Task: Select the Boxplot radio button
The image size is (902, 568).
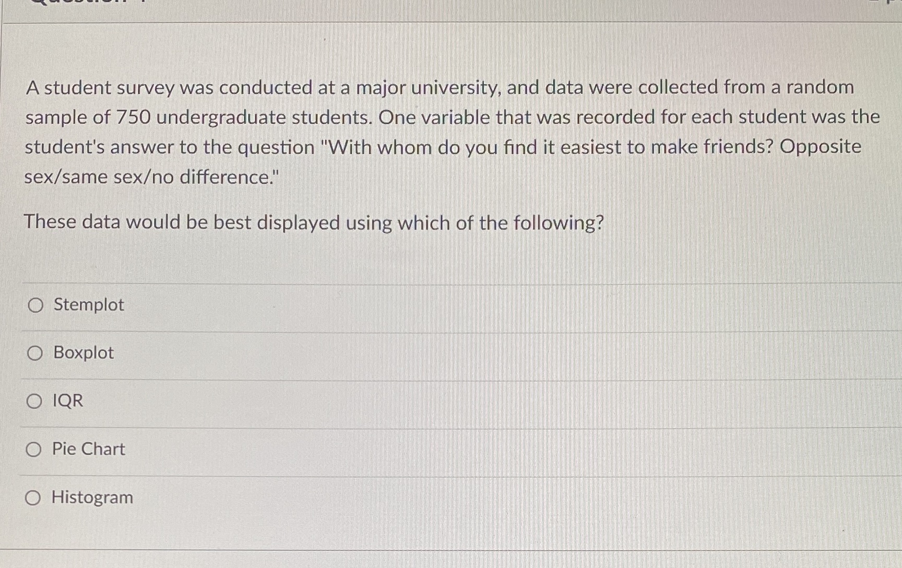Action: pos(34,353)
